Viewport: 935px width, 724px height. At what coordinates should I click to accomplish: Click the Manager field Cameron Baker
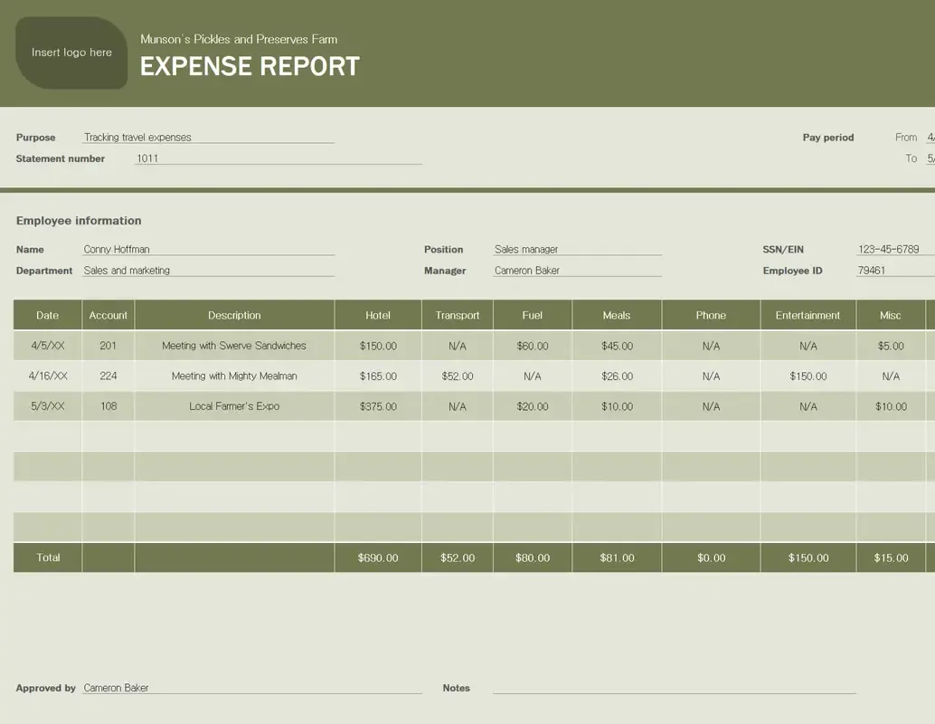[577, 271]
